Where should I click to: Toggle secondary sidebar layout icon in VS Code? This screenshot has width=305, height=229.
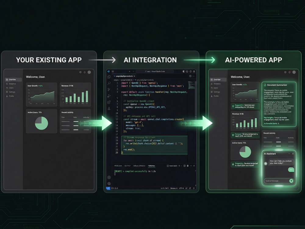click(x=190, y=71)
